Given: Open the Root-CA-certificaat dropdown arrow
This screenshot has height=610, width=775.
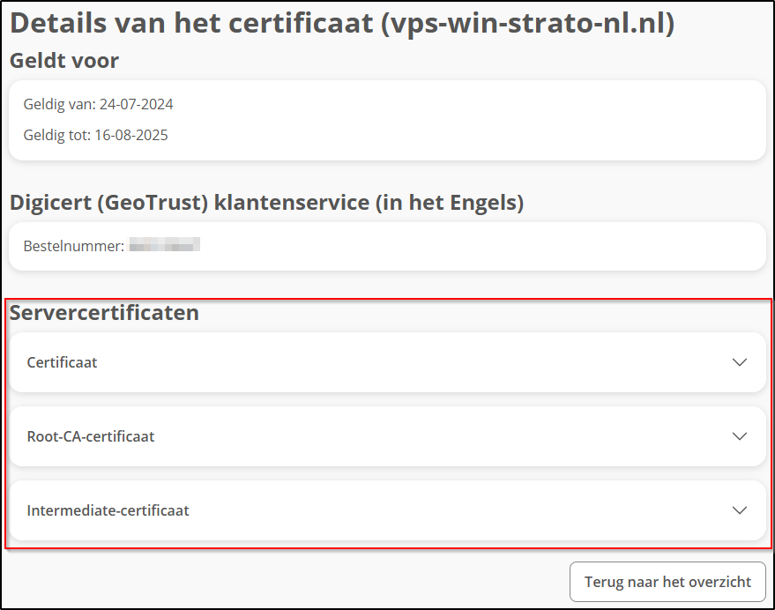Looking at the screenshot, I should pos(740,436).
